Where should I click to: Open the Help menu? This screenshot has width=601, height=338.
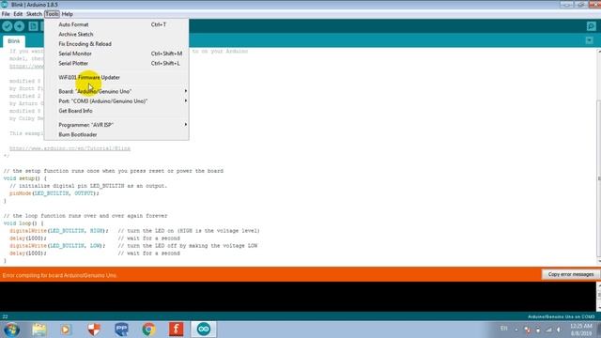(x=67, y=14)
